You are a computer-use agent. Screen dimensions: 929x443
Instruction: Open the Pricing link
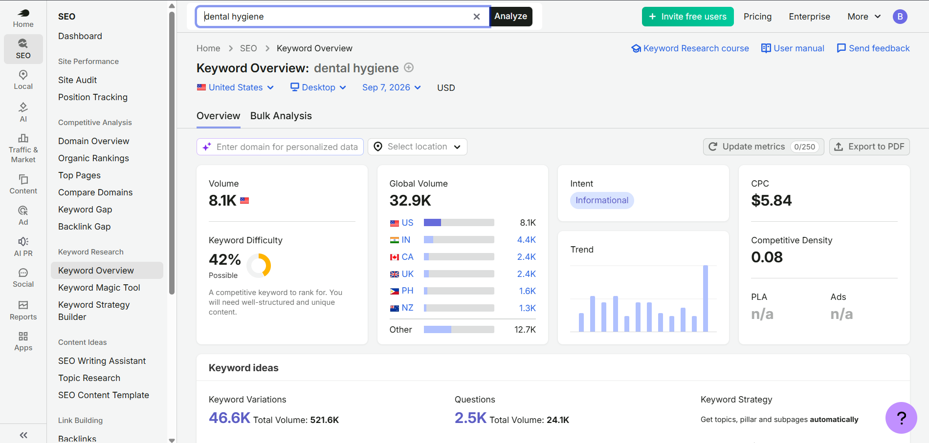757,17
